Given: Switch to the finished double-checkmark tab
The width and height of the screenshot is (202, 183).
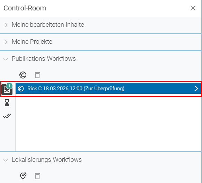Looking at the screenshot, I should (x=7, y=116).
